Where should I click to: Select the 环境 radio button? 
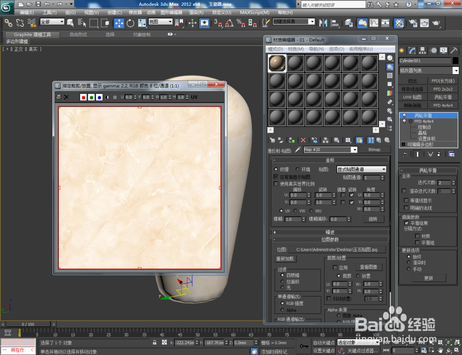[x=298, y=169]
